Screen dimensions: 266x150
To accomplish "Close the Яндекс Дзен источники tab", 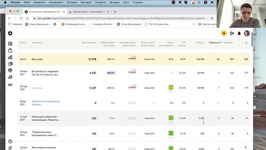I will coord(108,12).
